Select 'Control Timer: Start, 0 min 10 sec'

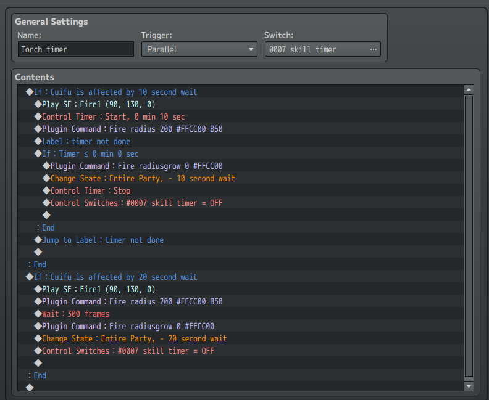(240, 116)
